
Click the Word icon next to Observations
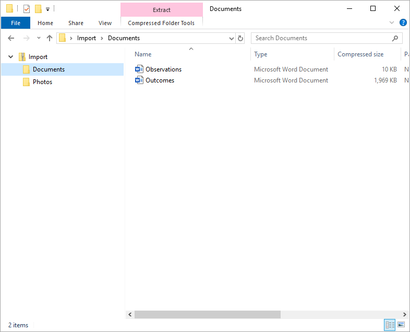point(139,69)
